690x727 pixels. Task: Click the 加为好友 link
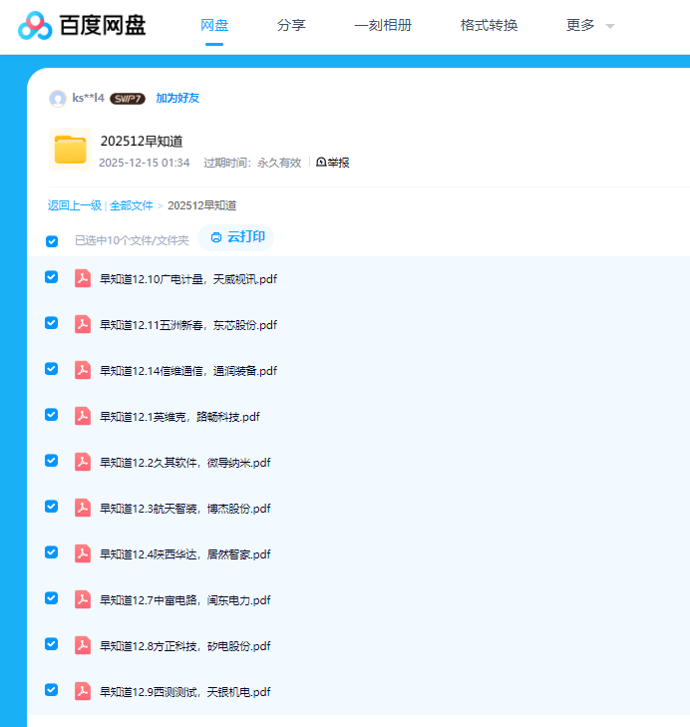click(x=177, y=98)
